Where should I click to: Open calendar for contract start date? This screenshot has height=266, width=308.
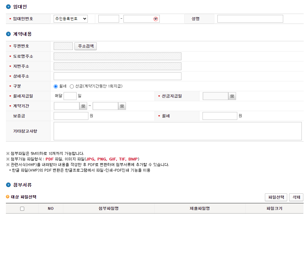tap(83, 106)
